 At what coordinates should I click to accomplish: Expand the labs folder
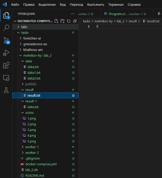click(24, 27)
